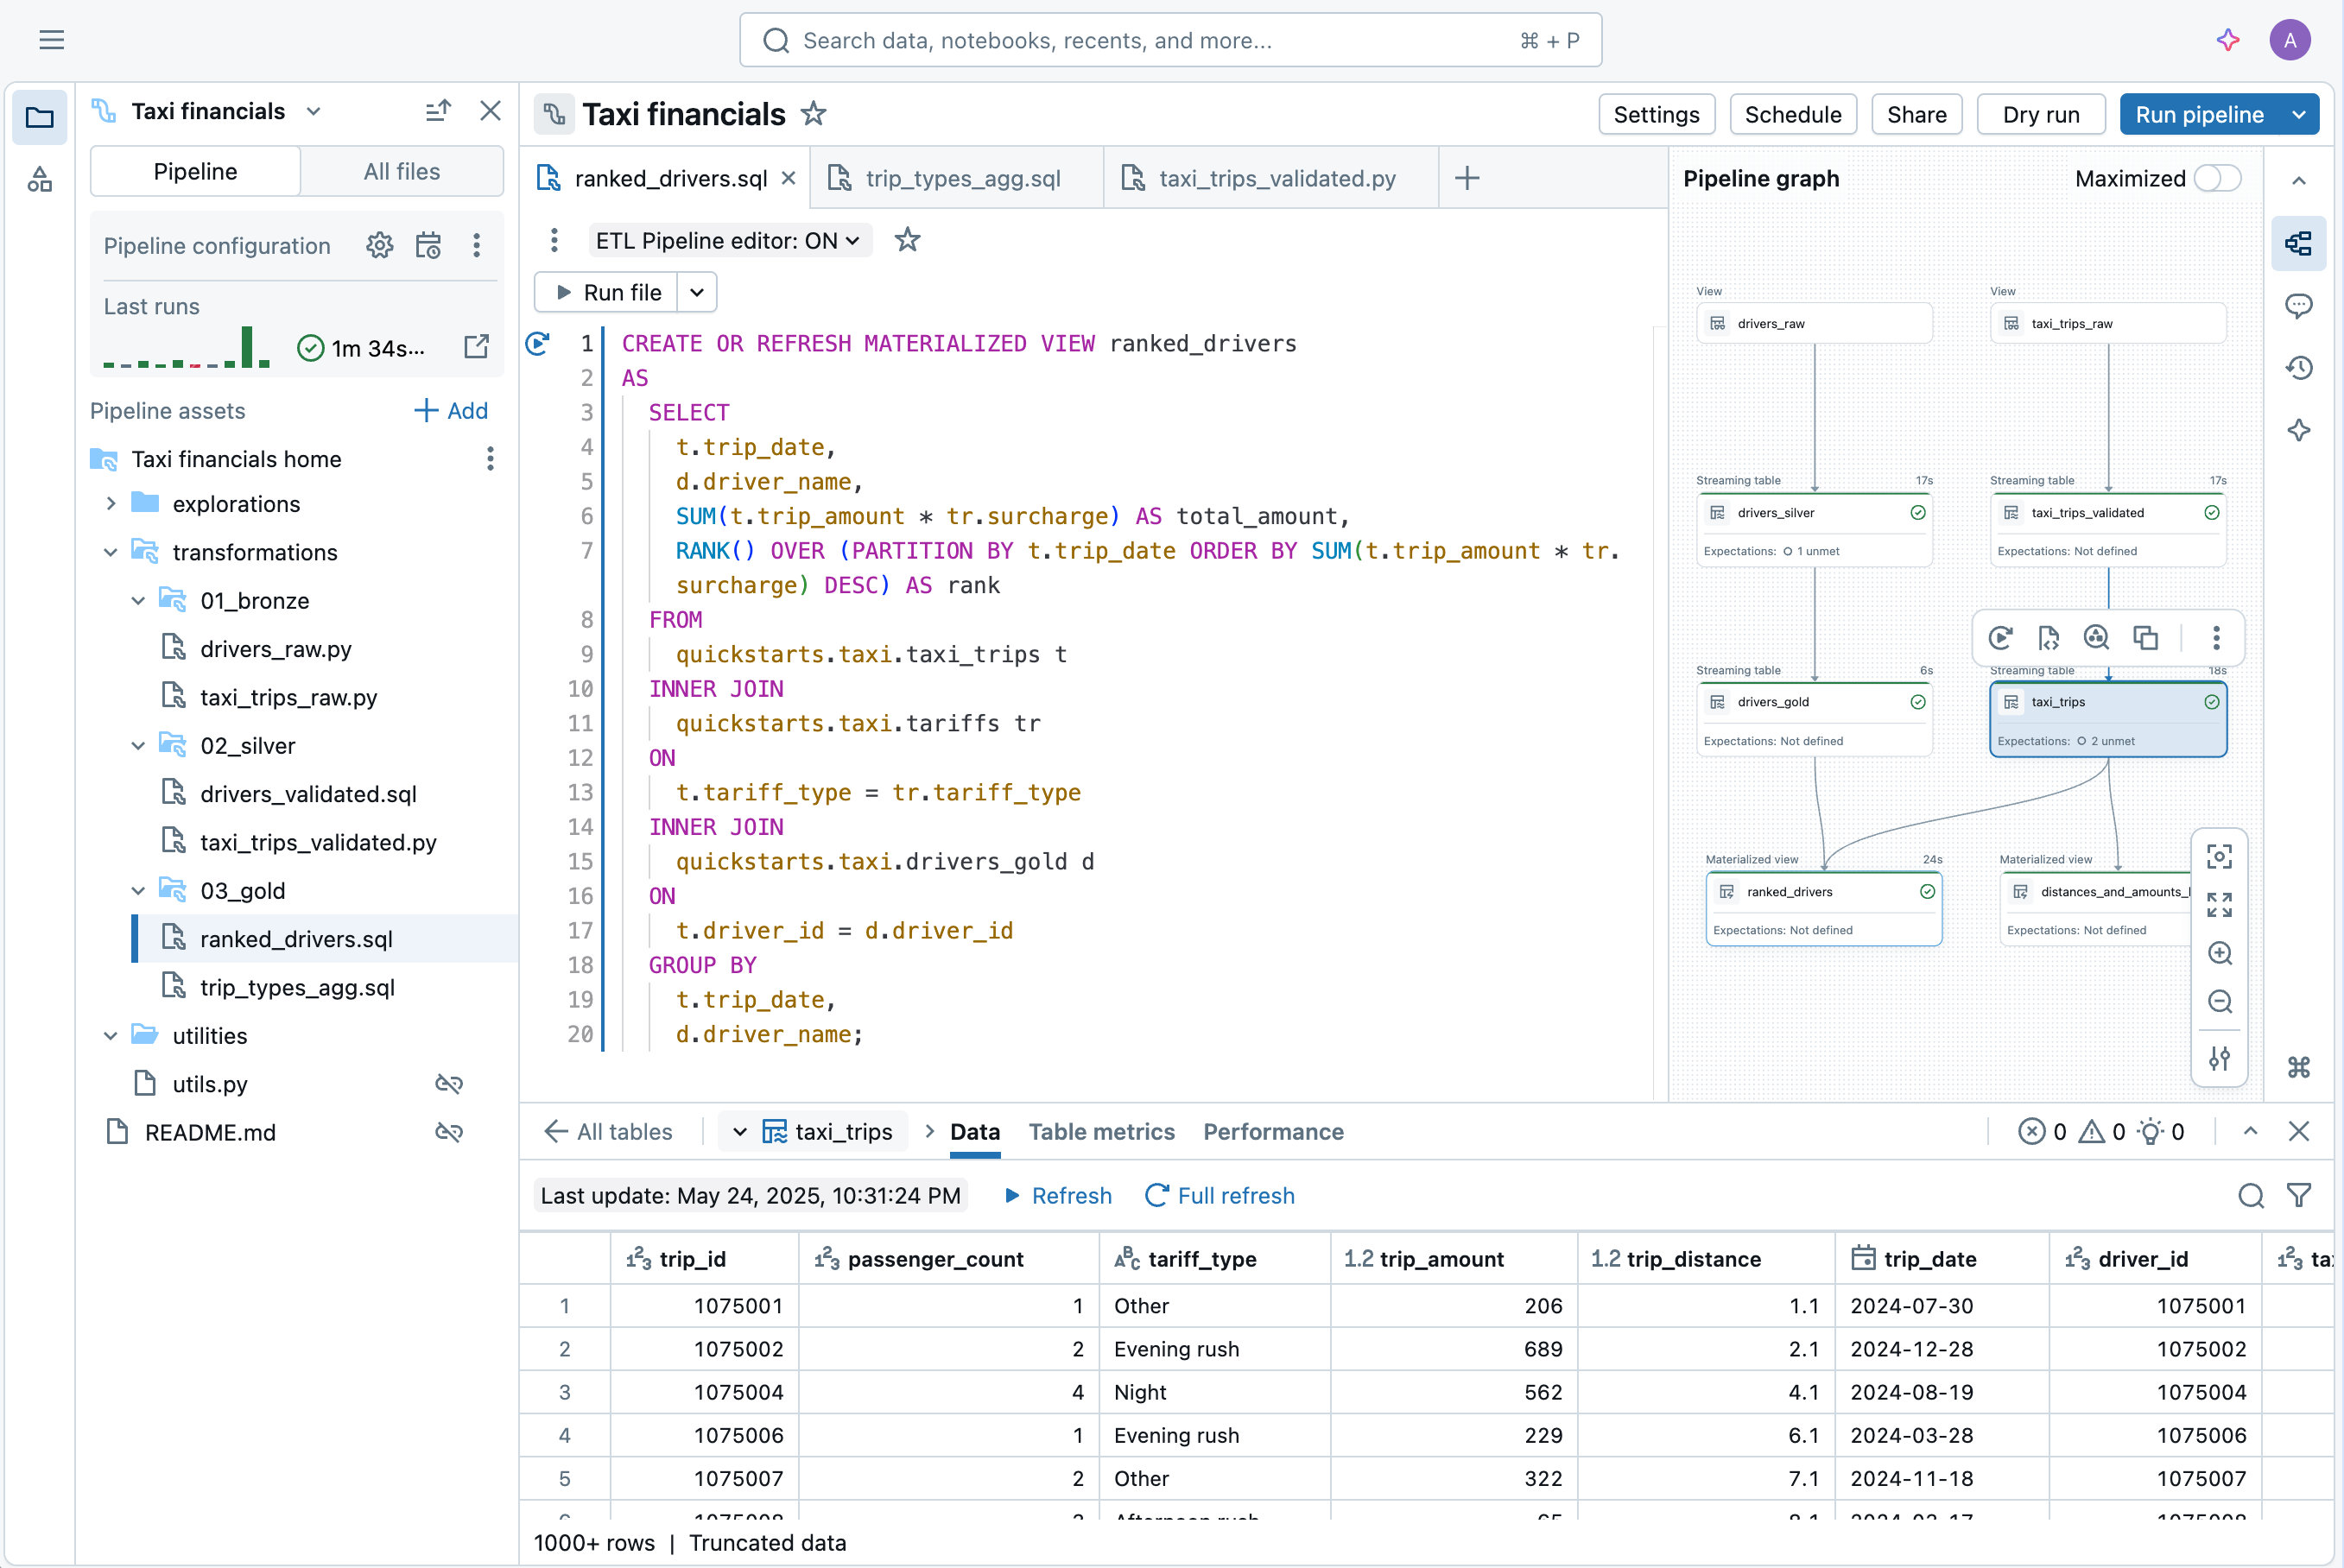Open version history in right sidebar
This screenshot has height=1568, width=2344.
point(2298,368)
